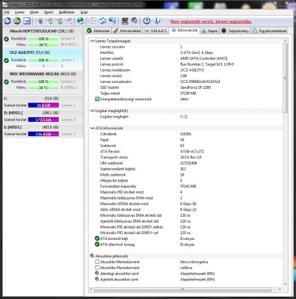Click the first disk test toolbar icon

coord(39,21)
